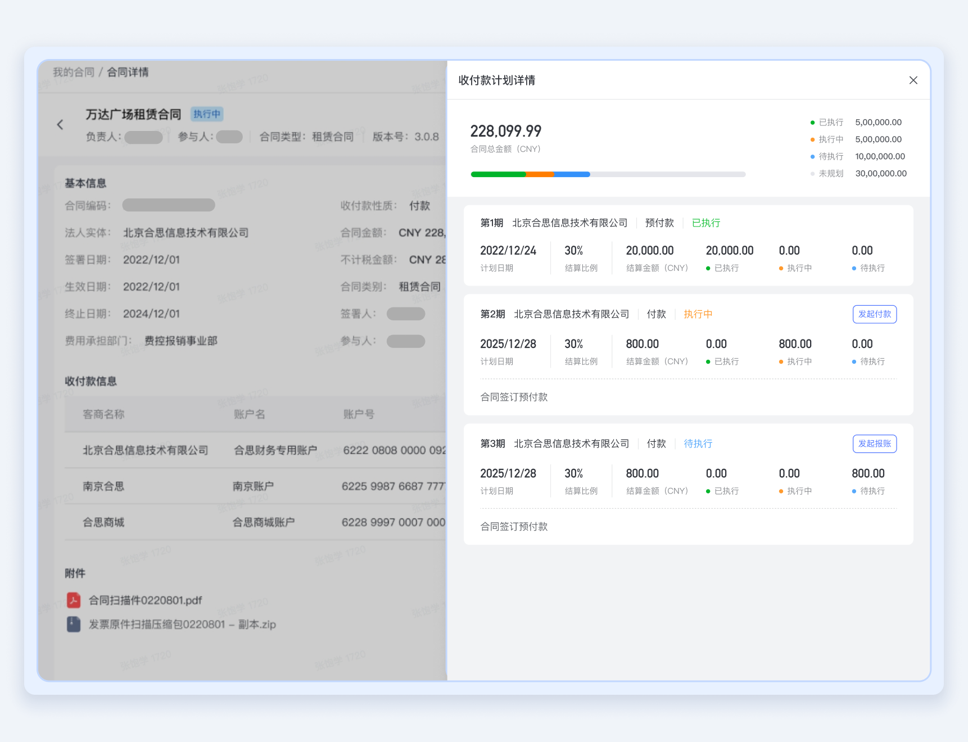This screenshot has height=742, width=968.
Task: Click the orange 执行中 legend dot
Action: click(812, 139)
